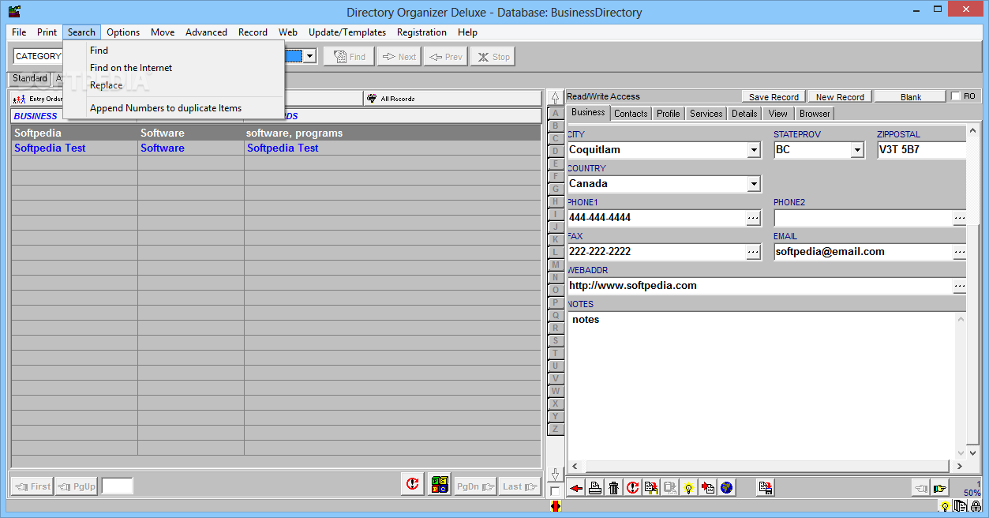Click the New Record button
The height and width of the screenshot is (518, 989).
840,97
